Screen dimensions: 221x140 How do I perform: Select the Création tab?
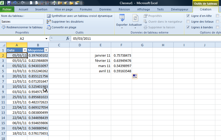point(206,9)
